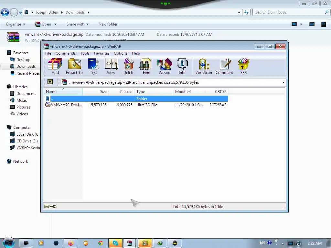Toggle the Explorer preview pane icon
This screenshot has width=331, height=248.
coord(312,24)
